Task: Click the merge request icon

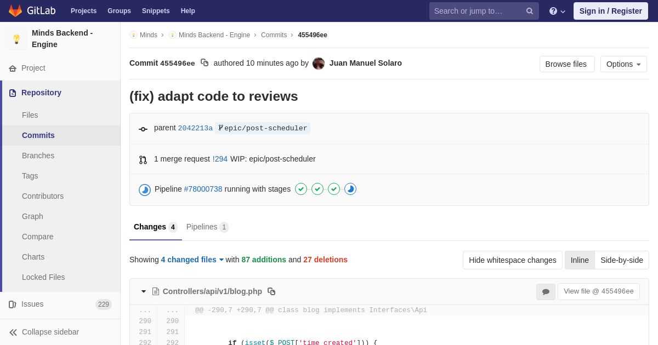Action: point(143,160)
